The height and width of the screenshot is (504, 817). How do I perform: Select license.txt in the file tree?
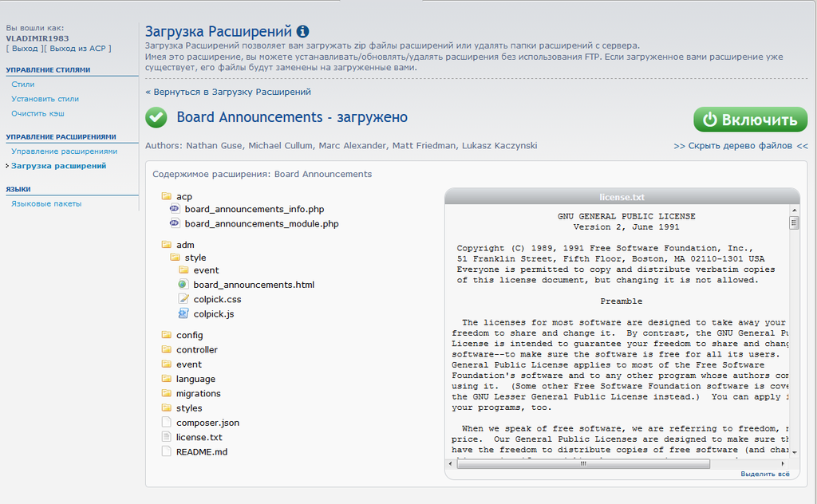pyautogui.click(x=199, y=437)
